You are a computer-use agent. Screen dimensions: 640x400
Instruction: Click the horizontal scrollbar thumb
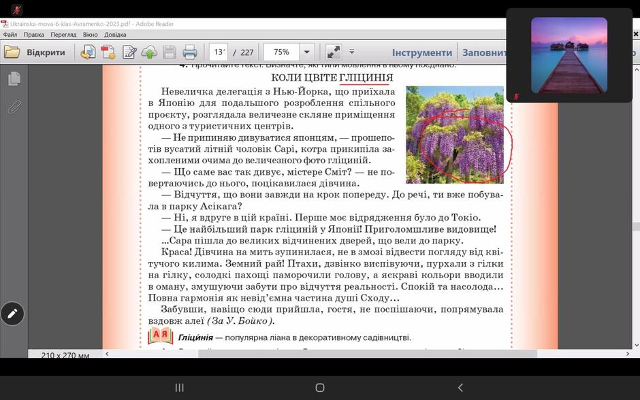tap(368, 354)
